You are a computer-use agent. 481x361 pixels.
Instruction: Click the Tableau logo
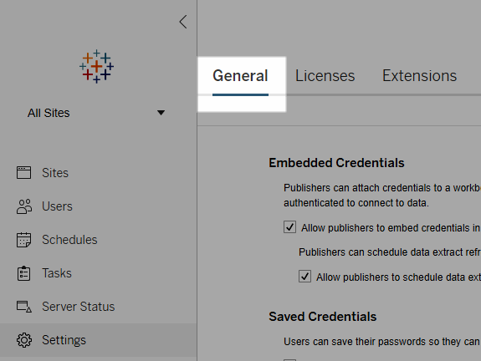pos(97,67)
